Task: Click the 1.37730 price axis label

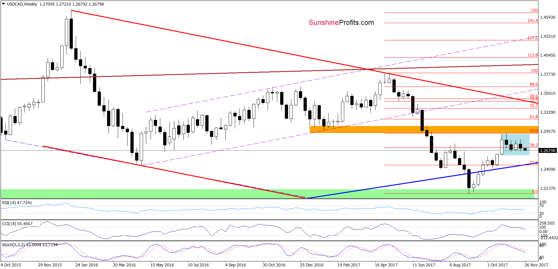Action: [x=548, y=74]
